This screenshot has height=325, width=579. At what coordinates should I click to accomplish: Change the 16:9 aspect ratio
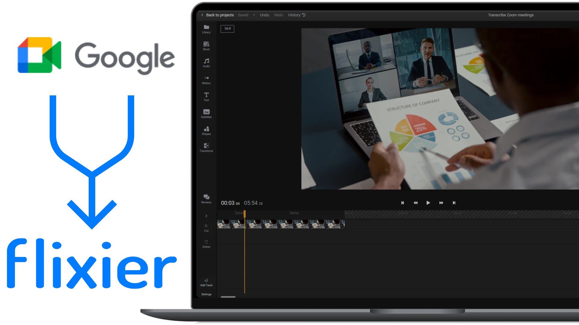227,29
